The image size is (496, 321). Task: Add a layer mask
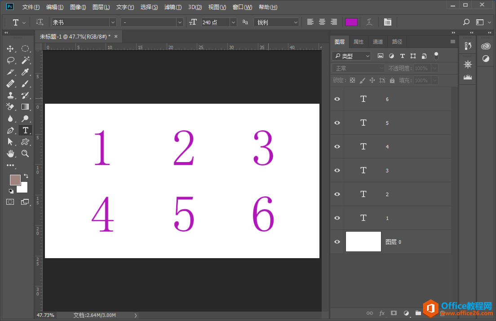(x=394, y=313)
